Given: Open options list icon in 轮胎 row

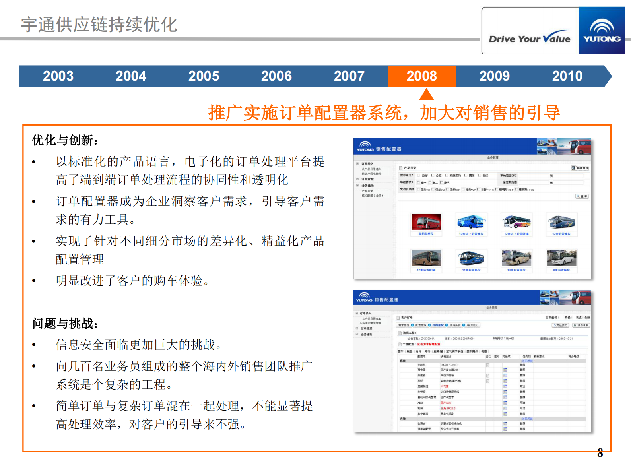Looking at the screenshot, I should tap(505, 408).
